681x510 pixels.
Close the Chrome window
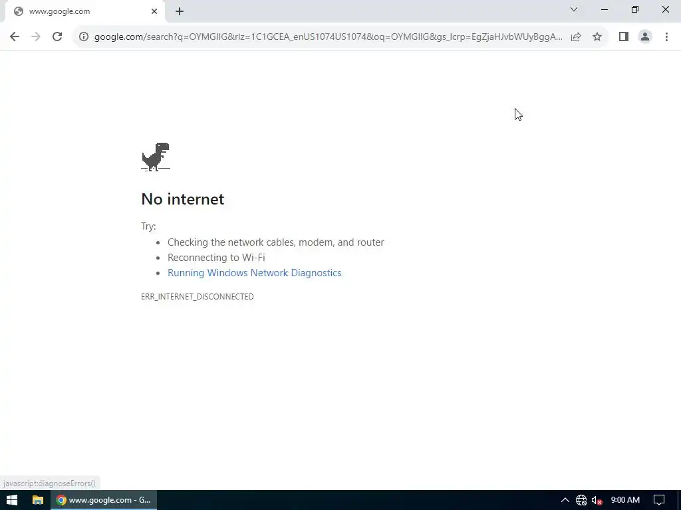[x=665, y=9]
